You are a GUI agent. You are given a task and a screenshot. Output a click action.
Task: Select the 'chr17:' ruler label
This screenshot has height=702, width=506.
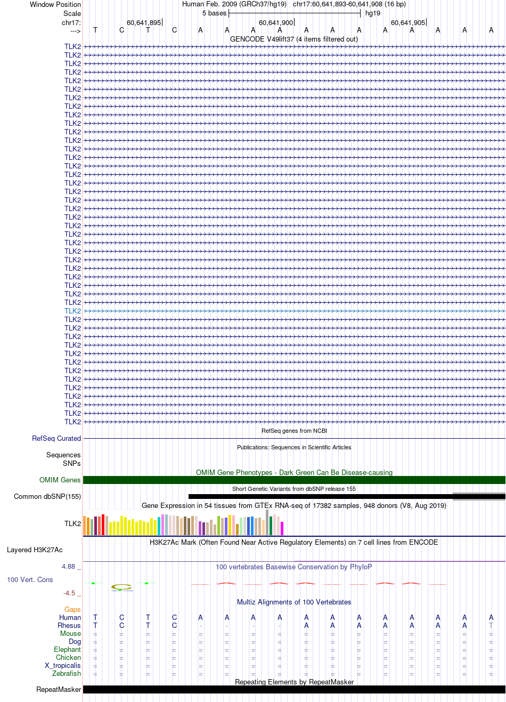(x=71, y=22)
